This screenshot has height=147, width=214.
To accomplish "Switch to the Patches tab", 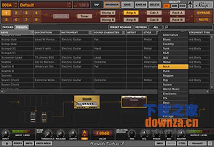I will (x=7, y=27).
